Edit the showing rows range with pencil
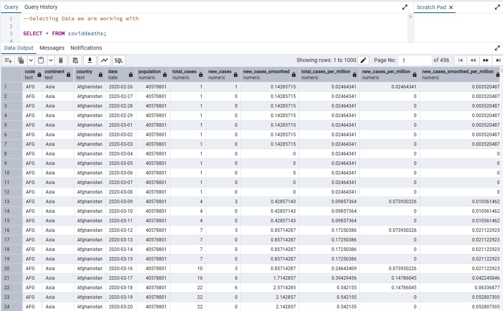This screenshot has width=503, height=311. coord(363,60)
